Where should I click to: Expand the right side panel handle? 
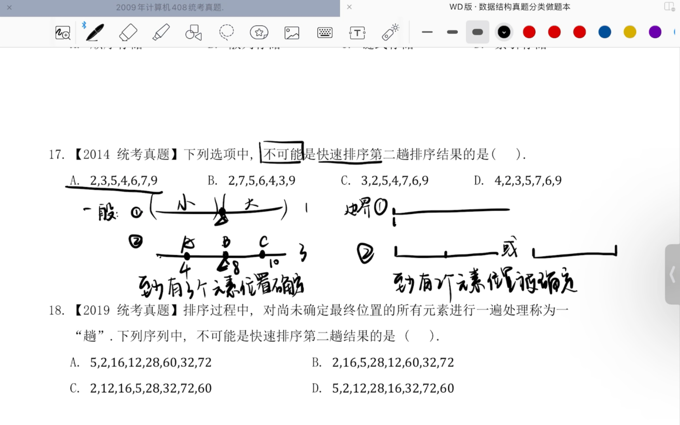coord(672,274)
